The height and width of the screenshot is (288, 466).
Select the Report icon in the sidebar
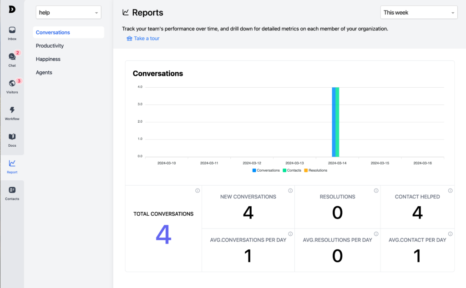pos(12,165)
